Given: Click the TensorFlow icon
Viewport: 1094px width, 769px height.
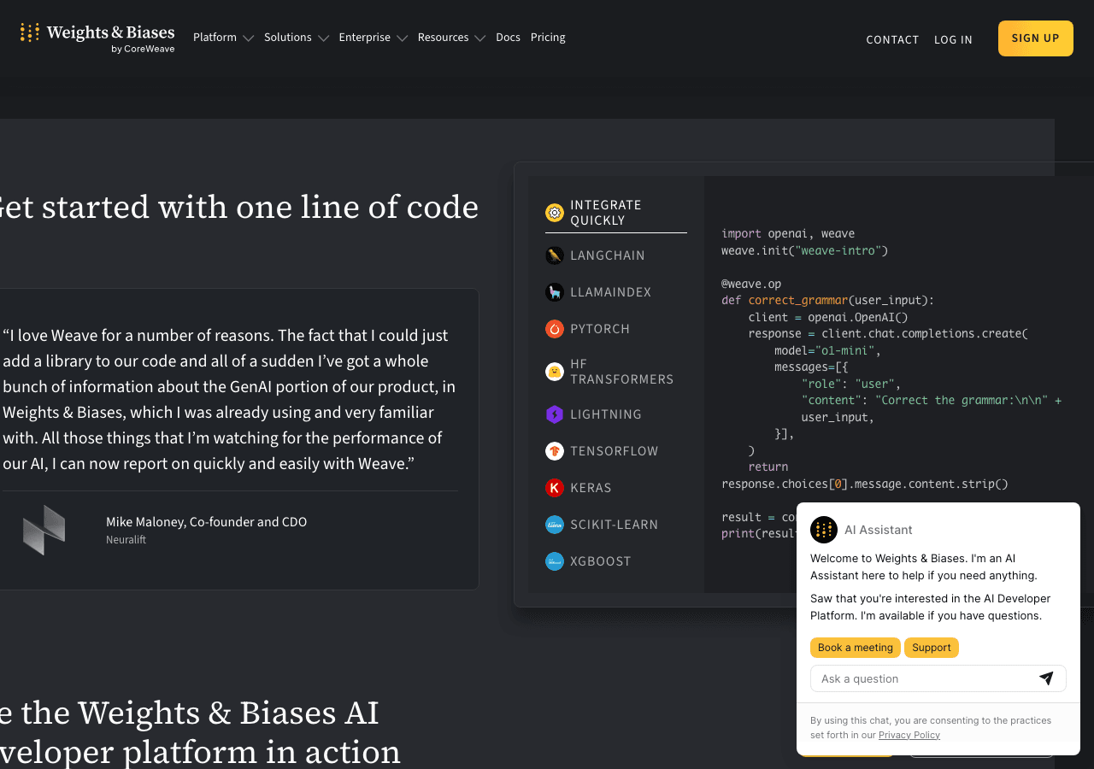Looking at the screenshot, I should pyautogui.click(x=555, y=451).
